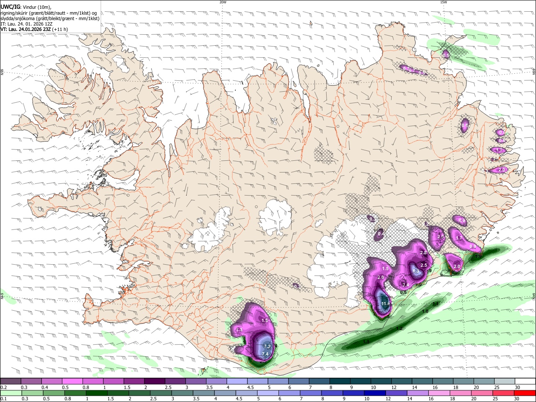This screenshot has width=536, height=402.
Task: Click the 2.4 precipitation value
Action: point(405,285)
